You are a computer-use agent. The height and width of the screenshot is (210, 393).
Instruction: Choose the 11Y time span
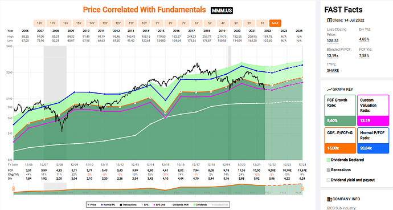coord(131,23)
